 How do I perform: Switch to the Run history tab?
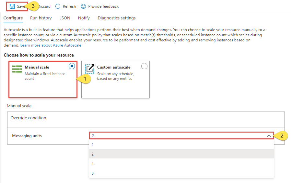[41, 18]
